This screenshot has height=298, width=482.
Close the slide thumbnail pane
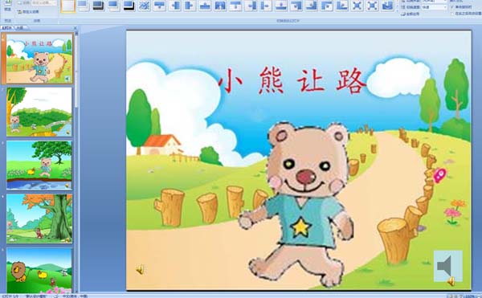(76, 28)
